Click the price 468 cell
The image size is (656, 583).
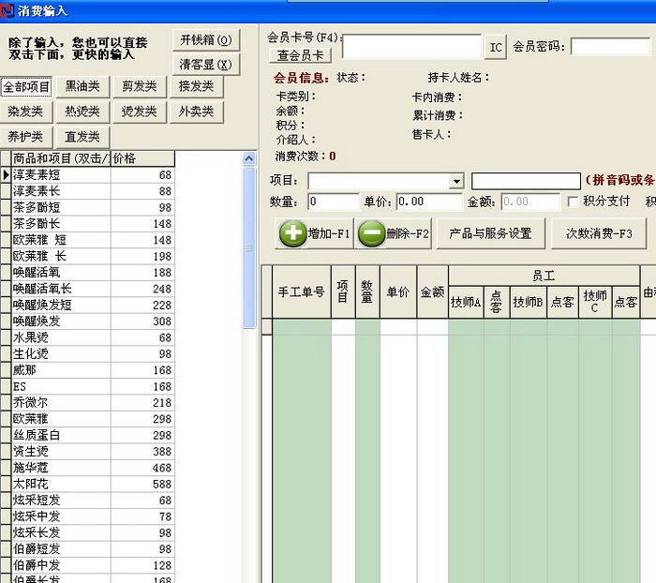142,468
